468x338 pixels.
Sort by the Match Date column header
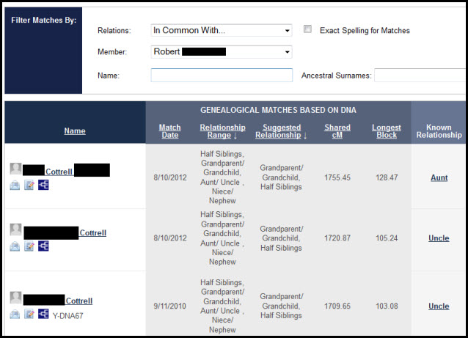pos(169,131)
